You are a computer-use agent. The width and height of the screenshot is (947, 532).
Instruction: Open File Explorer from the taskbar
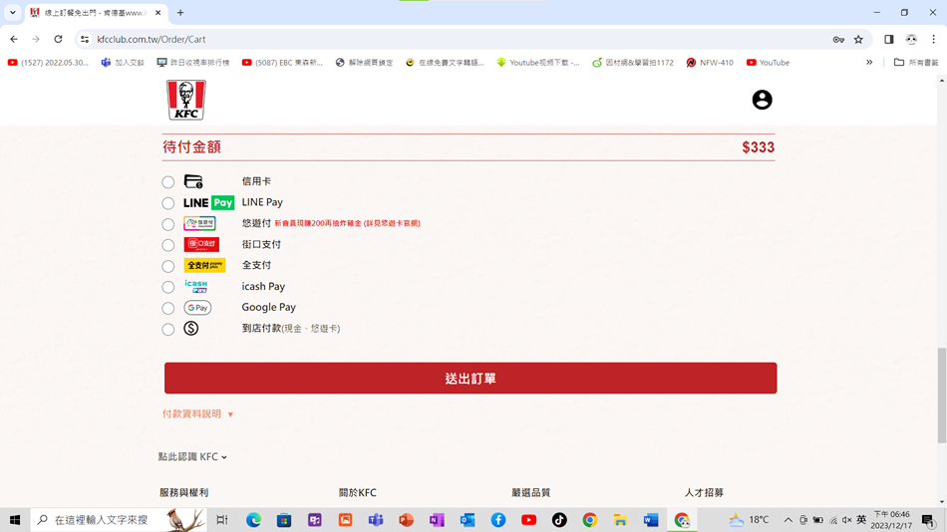pyautogui.click(x=620, y=520)
